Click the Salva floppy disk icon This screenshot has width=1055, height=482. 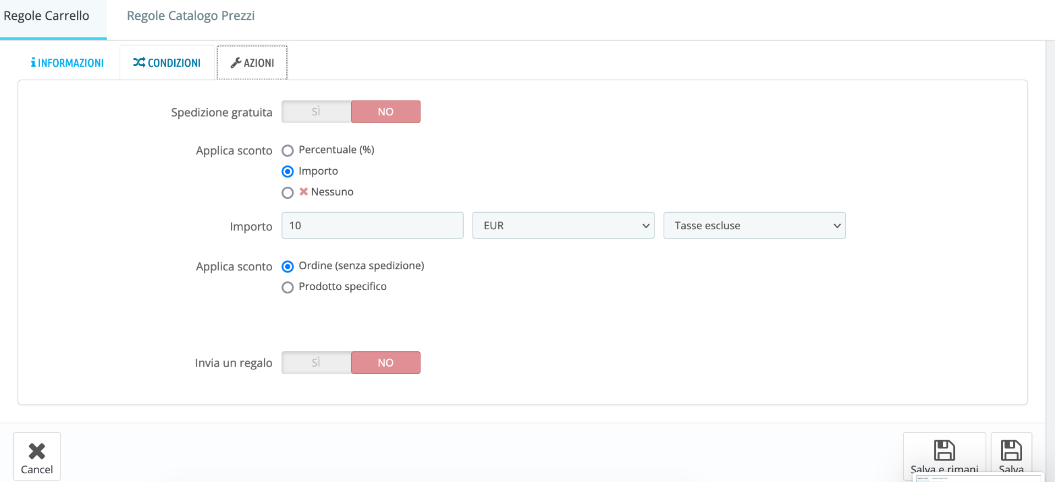[x=1011, y=451]
